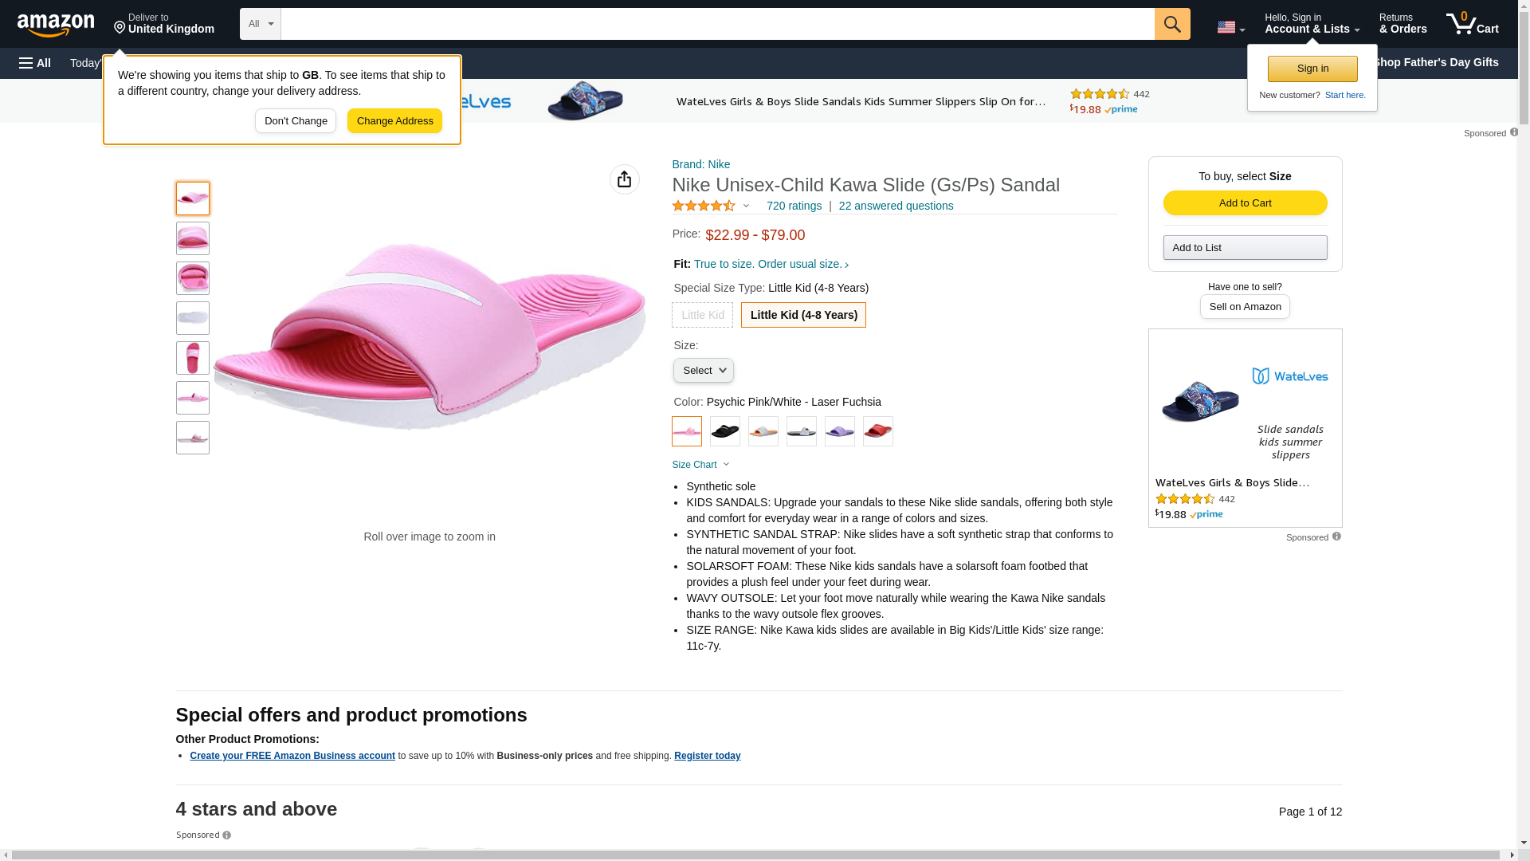The image size is (1530, 861).
Task: Click the Deliver to United Kingdom location
Action: [164, 24]
